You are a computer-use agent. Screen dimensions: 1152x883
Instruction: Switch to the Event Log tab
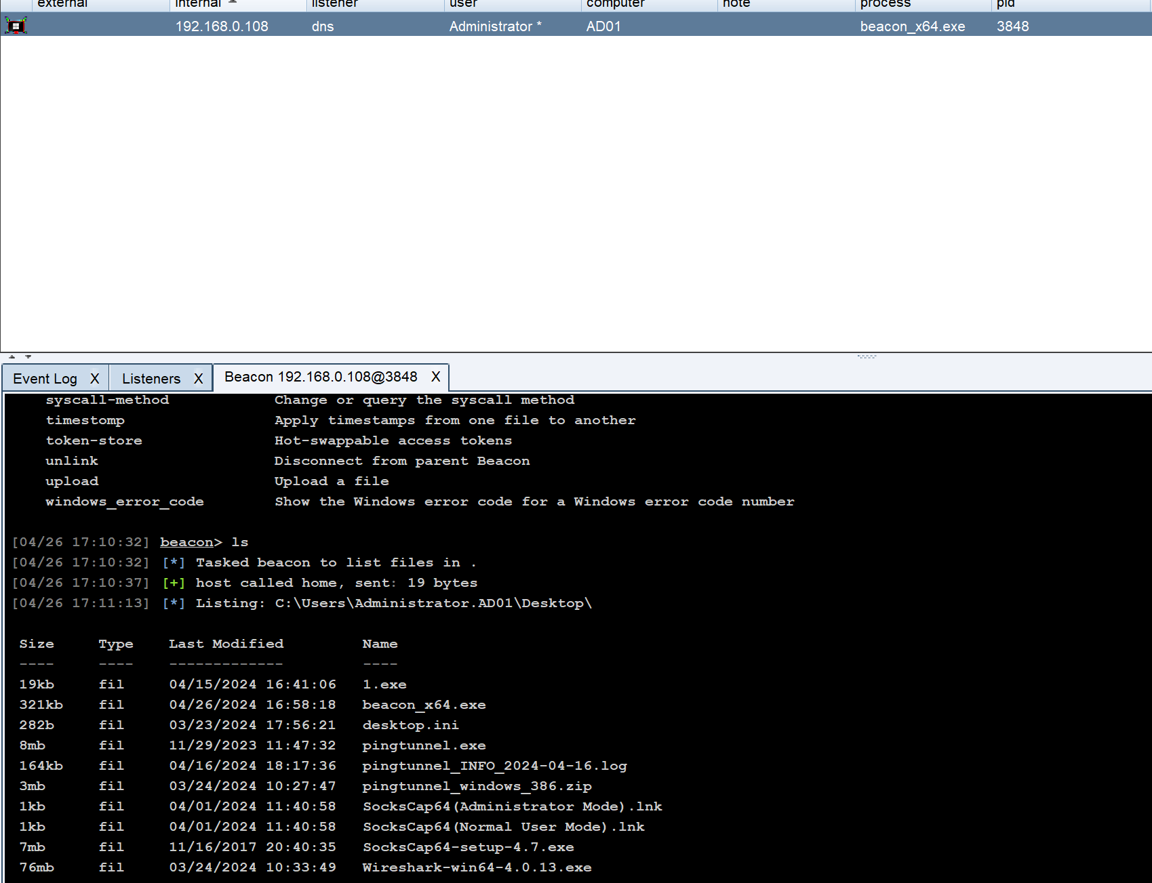[x=45, y=378]
